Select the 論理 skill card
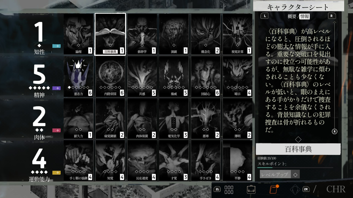This screenshot has width=353, height=198. (79, 34)
